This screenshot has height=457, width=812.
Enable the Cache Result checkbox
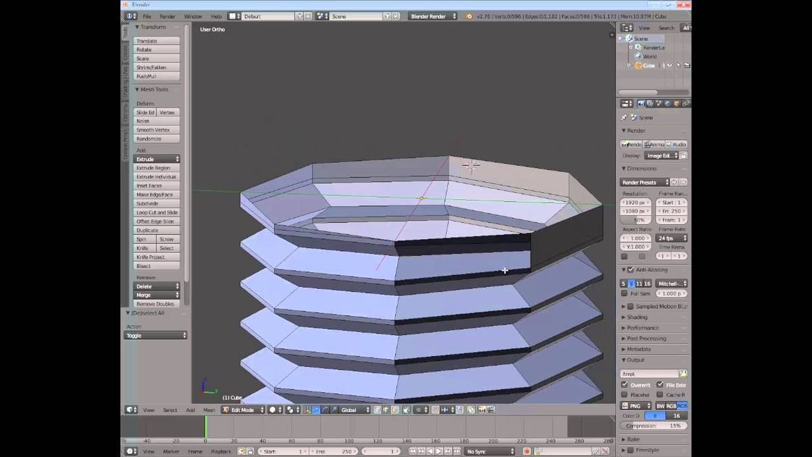click(660, 395)
